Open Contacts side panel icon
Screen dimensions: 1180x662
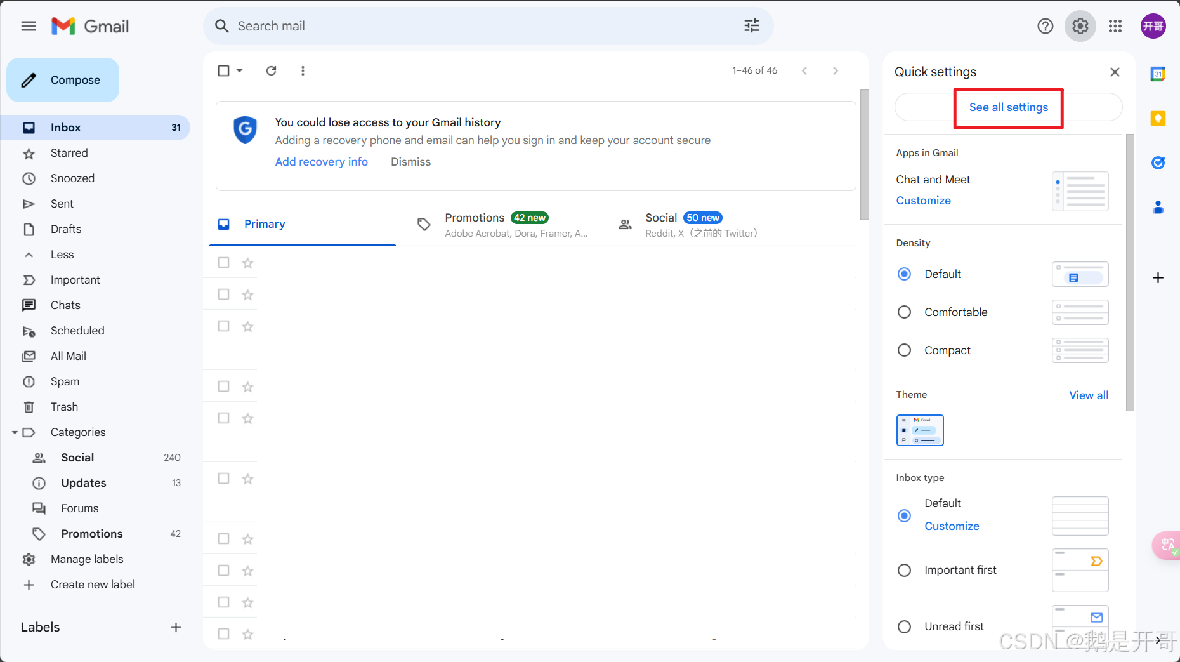coord(1158,207)
